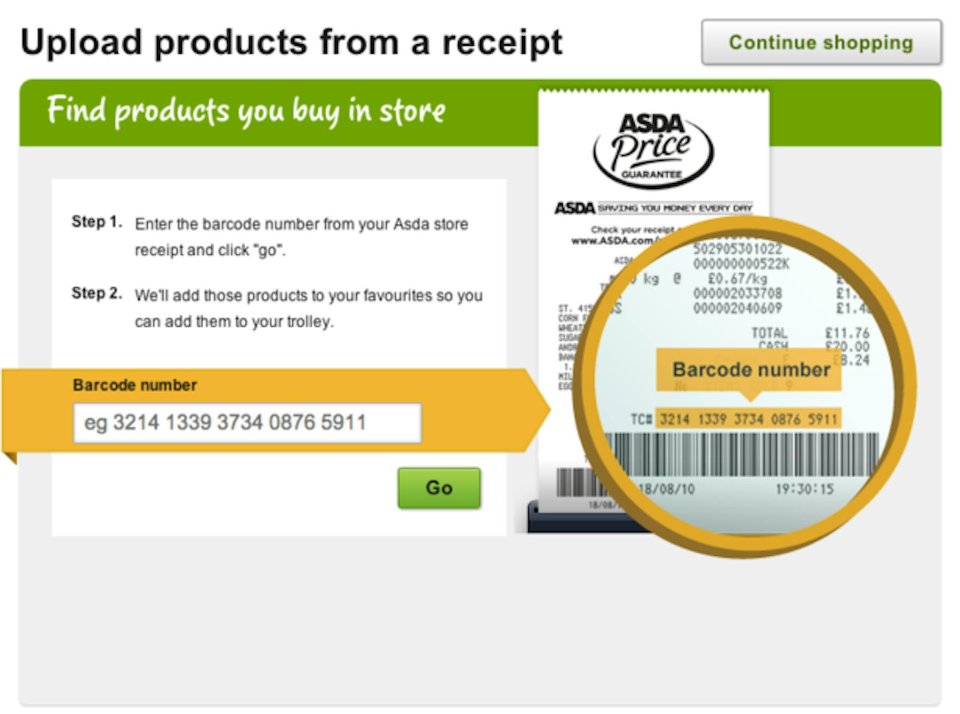Viewport: 960px width, 714px height.
Task: Click the ASDA Saving You Money banner
Action: pyautogui.click(x=653, y=208)
